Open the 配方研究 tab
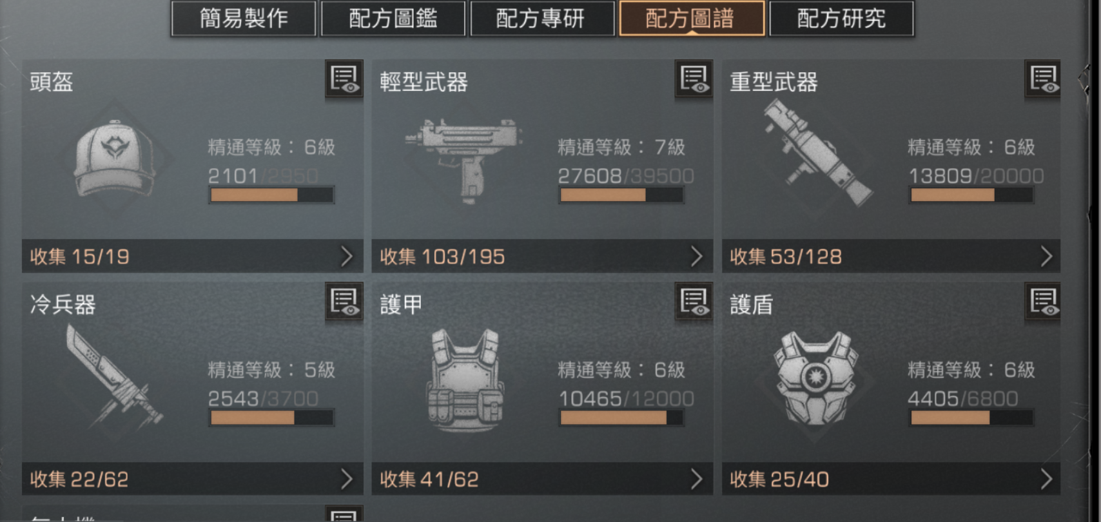The image size is (1101, 522). (841, 18)
